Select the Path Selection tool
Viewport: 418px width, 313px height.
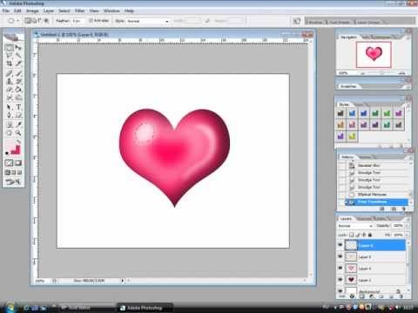point(10,107)
